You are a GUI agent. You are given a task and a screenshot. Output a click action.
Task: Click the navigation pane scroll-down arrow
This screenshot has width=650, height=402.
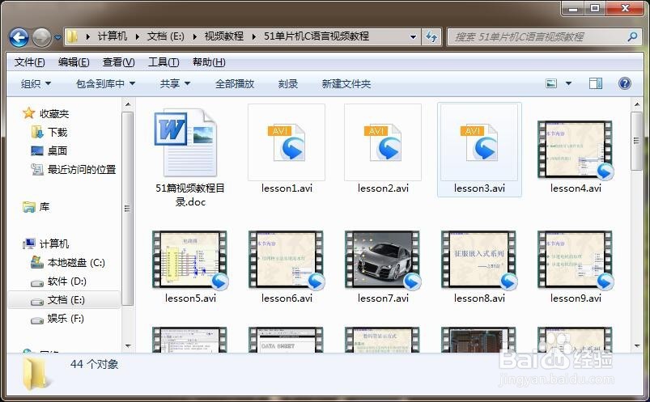click(x=128, y=346)
